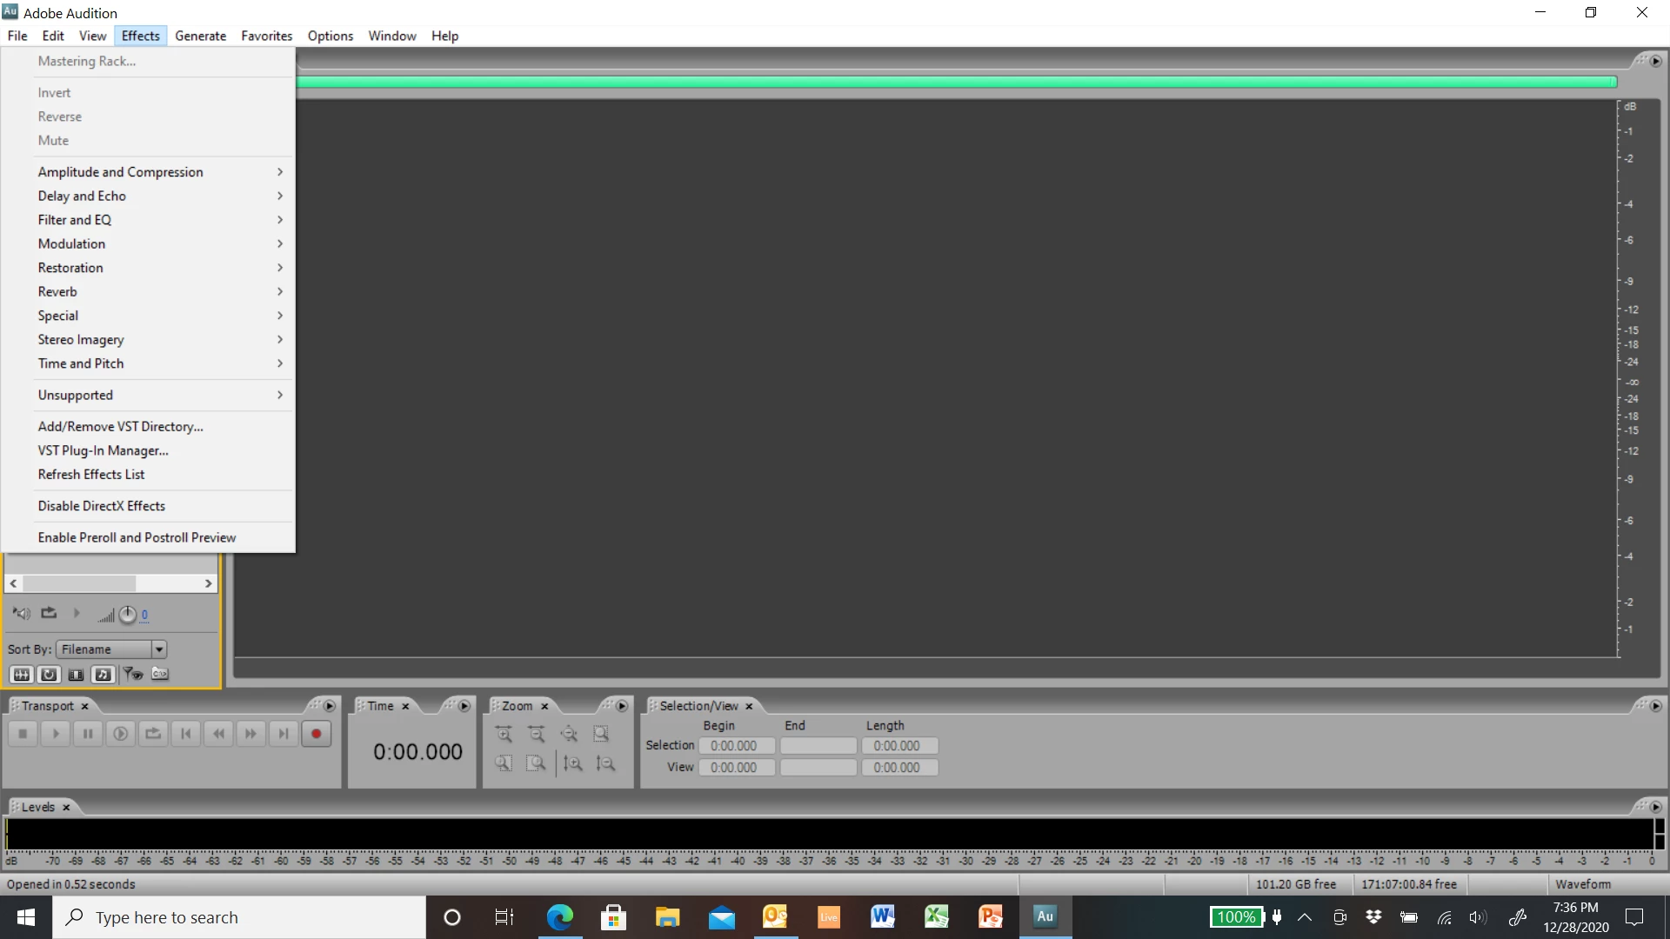Click VST Plug-In Manager entry
The width and height of the screenshot is (1670, 939).
(103, 450)
